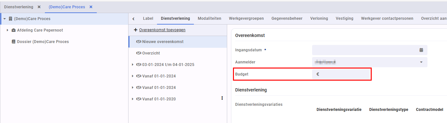Click into the Budget euro field
447x123 pixels.
point(341,74)
